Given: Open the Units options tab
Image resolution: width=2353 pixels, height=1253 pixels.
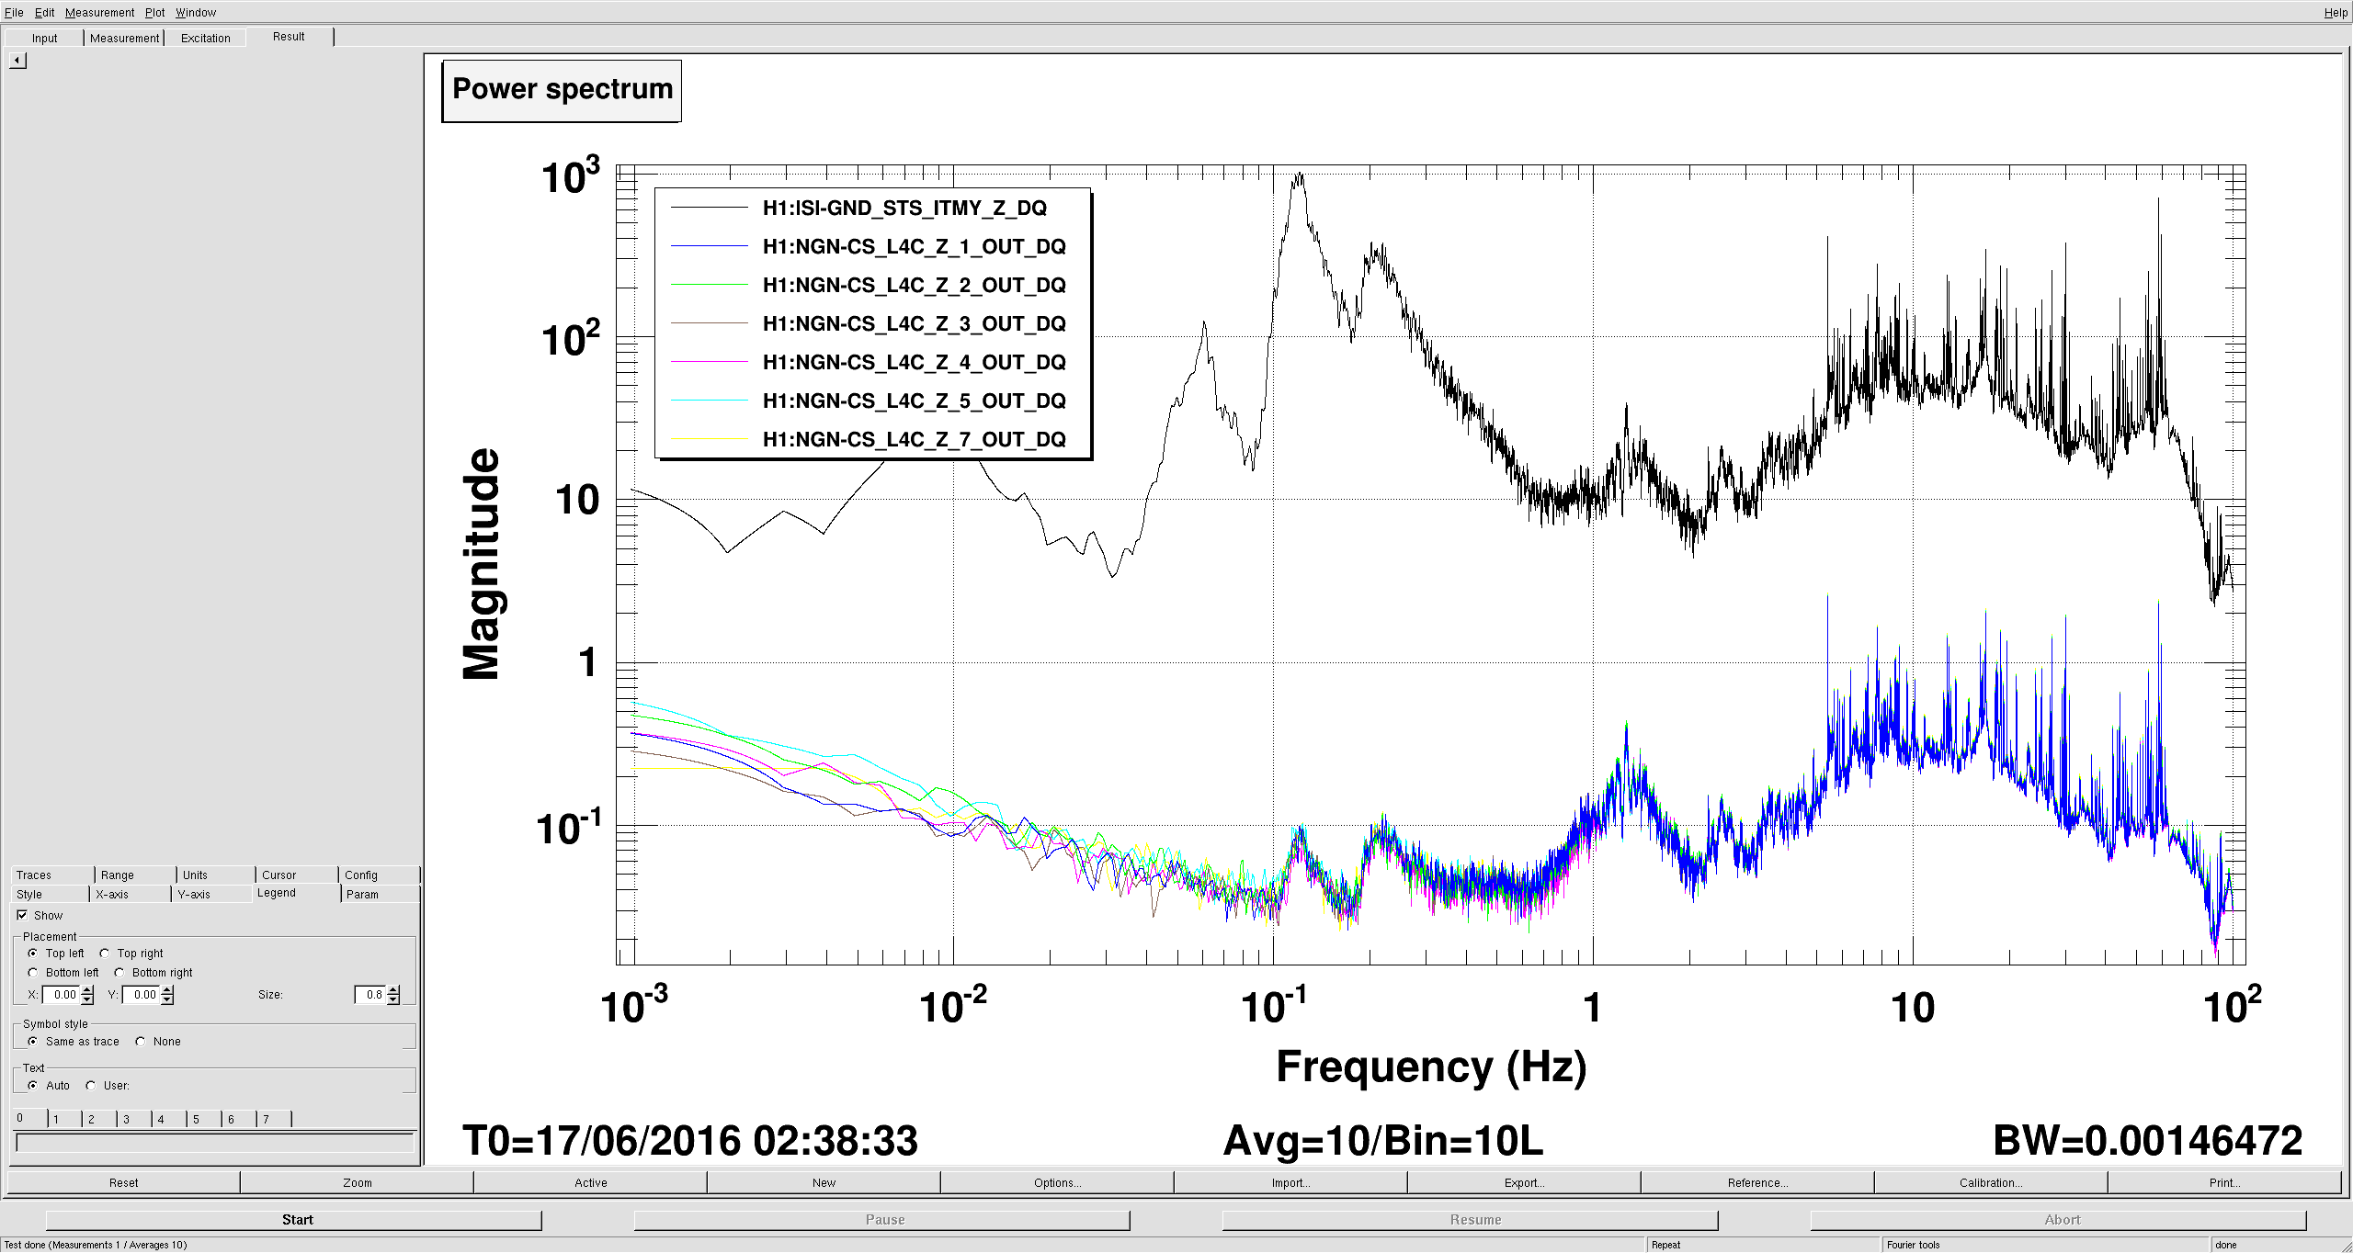Looking at the screenshot, I should click(215, 875).
